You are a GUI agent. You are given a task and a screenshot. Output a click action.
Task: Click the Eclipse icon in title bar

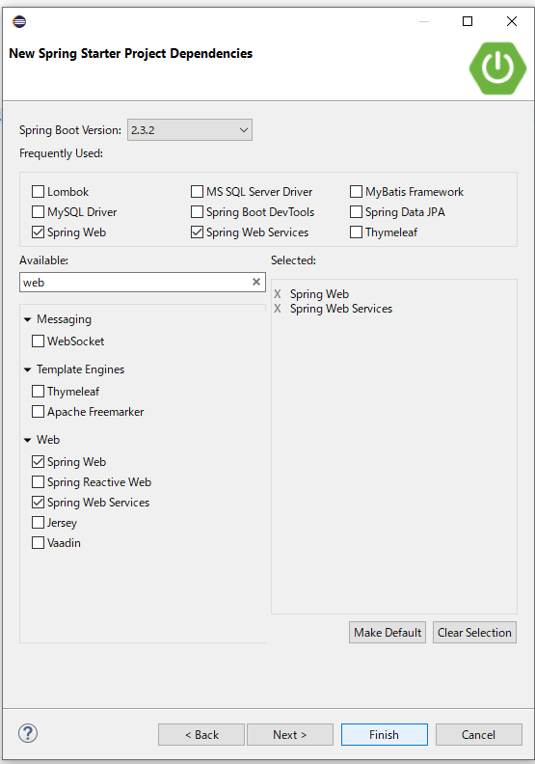19,21
